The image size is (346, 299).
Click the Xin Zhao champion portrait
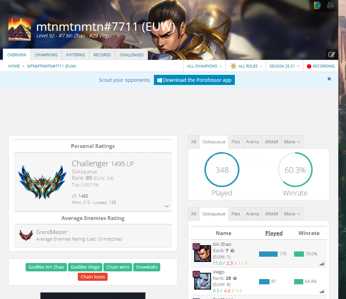203,253
